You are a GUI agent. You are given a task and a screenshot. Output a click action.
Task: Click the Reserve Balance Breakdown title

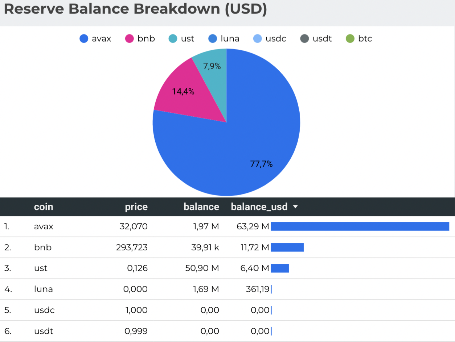135,9
